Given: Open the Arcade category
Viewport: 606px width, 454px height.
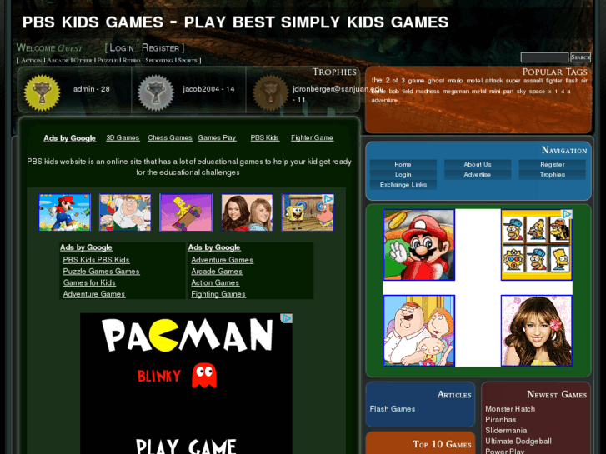Looking at the screenshot, I should [58, 61].
